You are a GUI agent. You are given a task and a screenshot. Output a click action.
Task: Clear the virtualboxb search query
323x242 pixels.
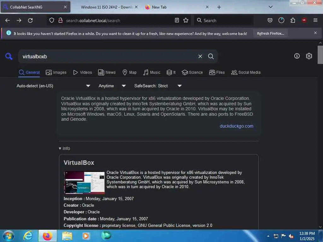(200, 56)
